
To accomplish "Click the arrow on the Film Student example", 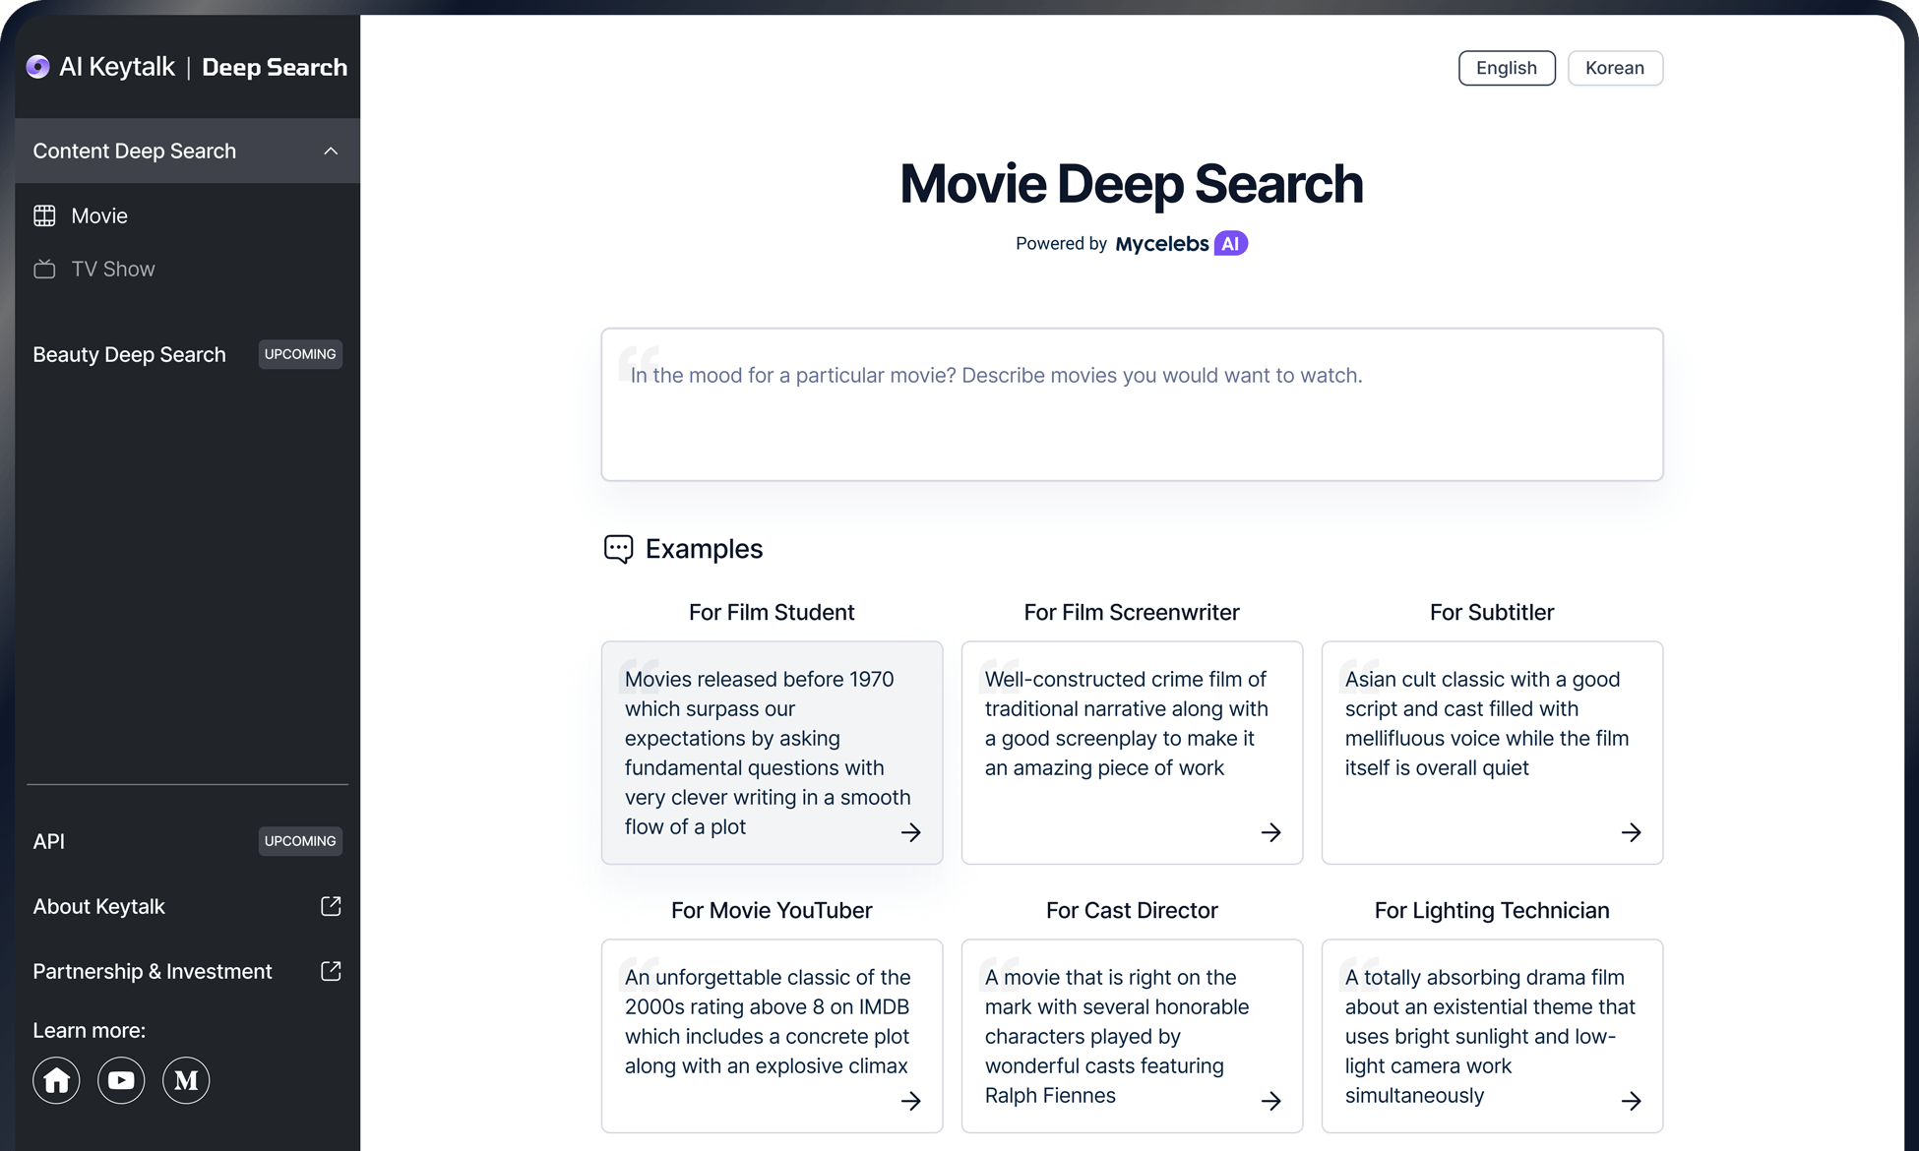I will click(x=910, y=832).
